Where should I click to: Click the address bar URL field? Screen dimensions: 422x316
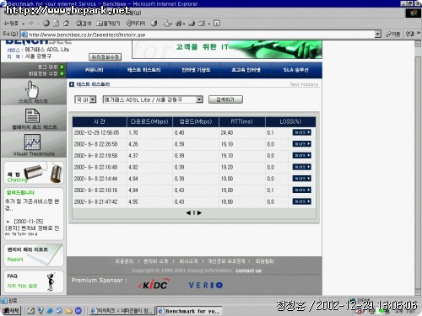(x=197, y=35)
